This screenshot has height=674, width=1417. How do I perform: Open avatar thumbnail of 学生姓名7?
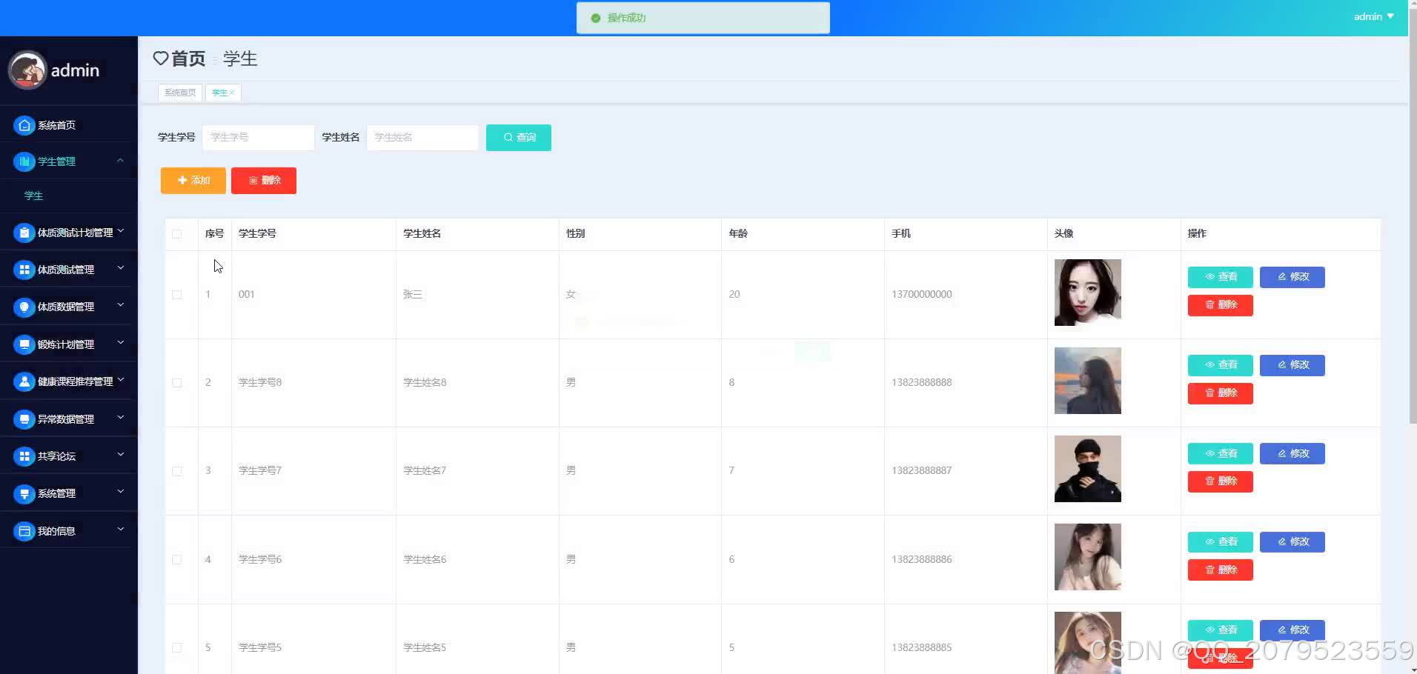coord(1088,469)
